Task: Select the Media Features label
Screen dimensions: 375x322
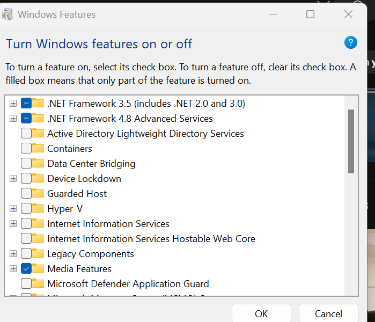Action: [79, 269]
